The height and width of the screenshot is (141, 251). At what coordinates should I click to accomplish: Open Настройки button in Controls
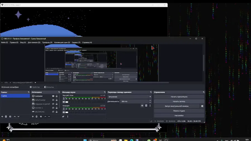(179, 115)
